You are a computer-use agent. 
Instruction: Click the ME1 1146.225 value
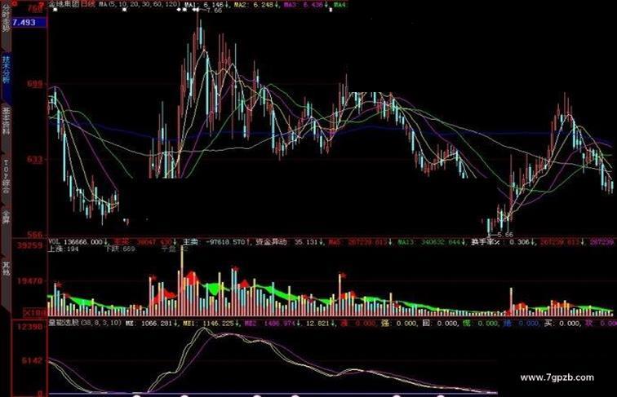pos(212,324)
